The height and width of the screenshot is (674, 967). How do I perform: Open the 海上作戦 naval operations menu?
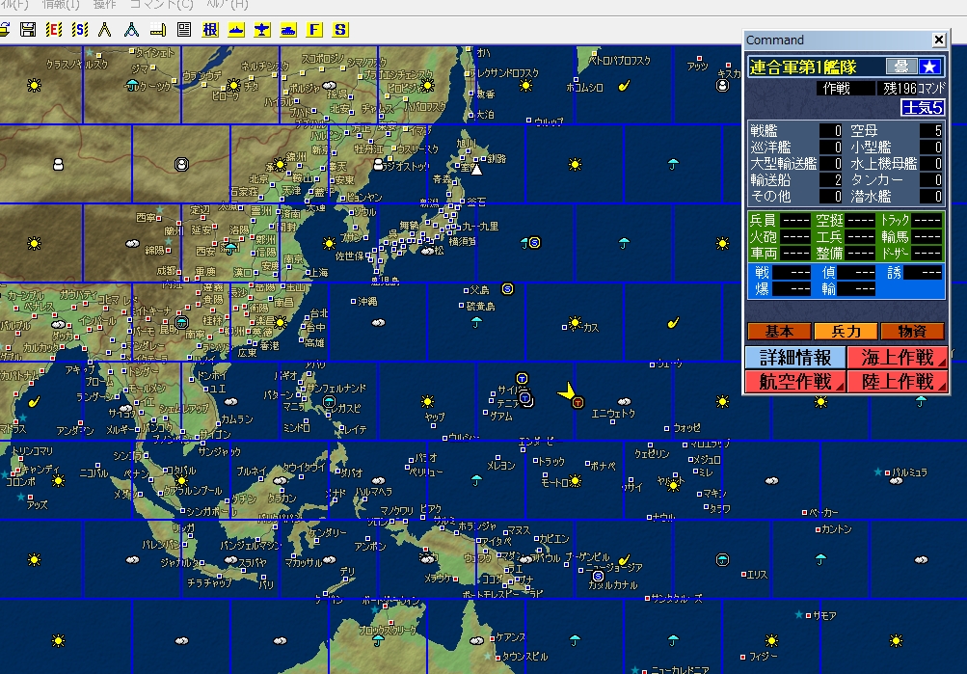tap(898, 358)
